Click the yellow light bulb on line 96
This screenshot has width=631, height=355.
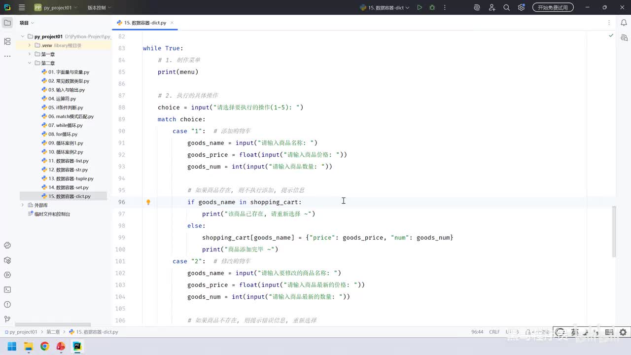[x=148, y=202]
